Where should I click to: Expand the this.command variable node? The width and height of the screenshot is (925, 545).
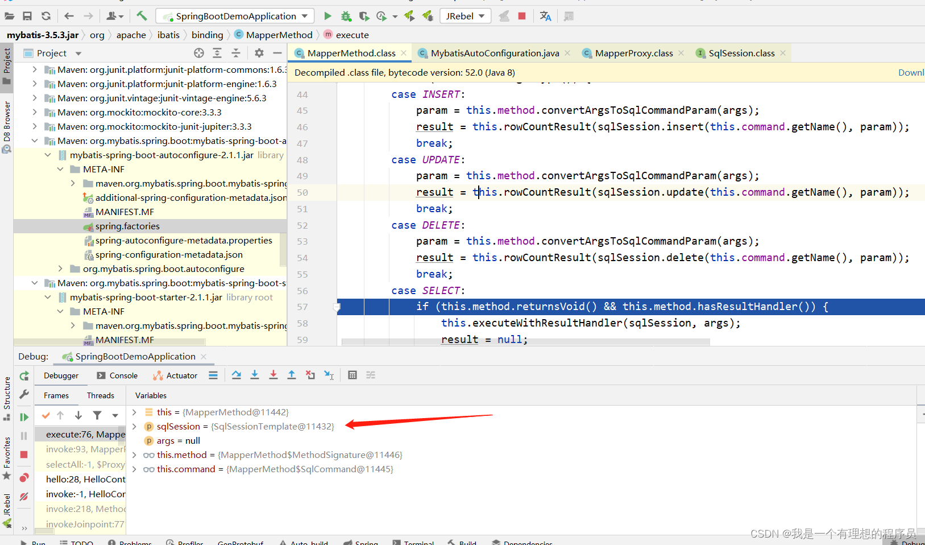tap(134, 469)
